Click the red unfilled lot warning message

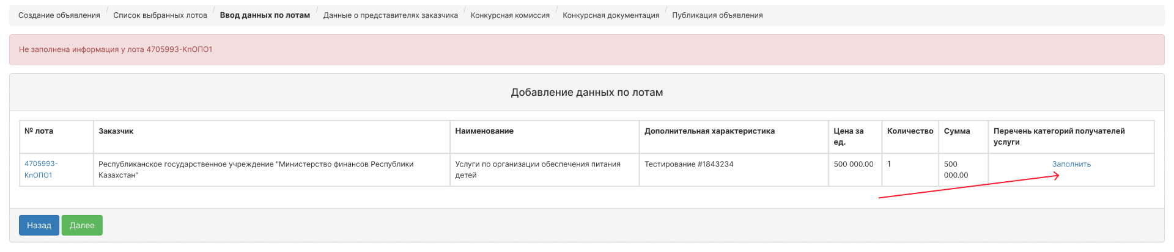(587, 49)
